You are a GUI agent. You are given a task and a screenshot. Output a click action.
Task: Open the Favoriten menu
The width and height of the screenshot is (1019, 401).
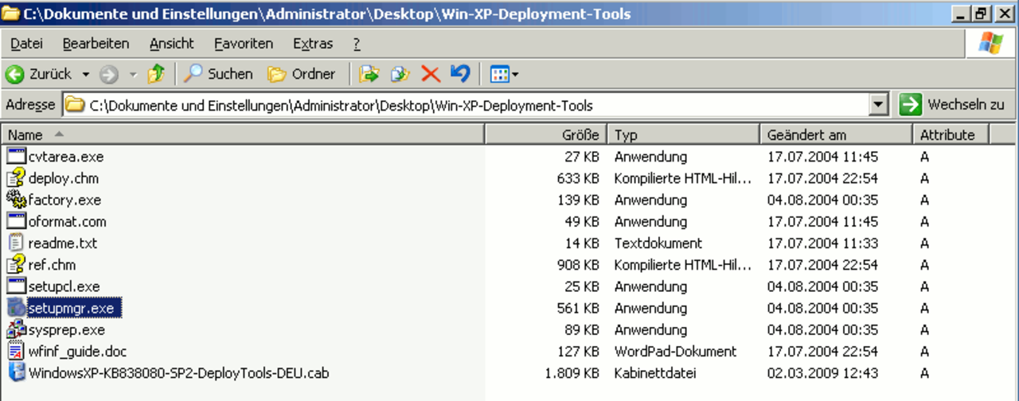point(244,44)
